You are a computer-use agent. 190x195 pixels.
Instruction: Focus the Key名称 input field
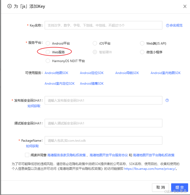(103, 25)
